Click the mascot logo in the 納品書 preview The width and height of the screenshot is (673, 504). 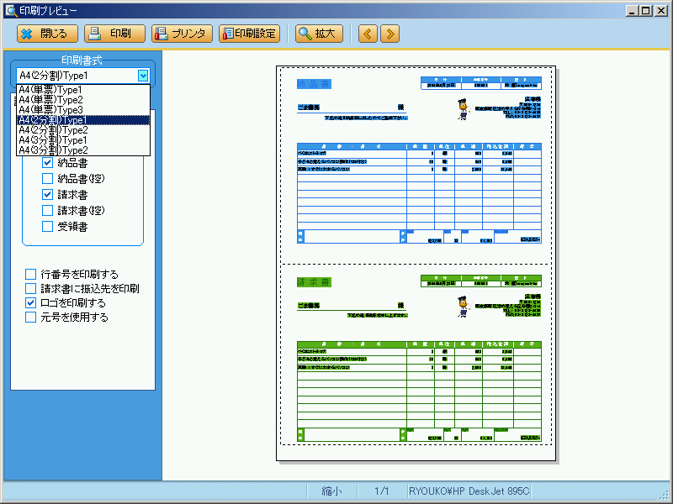(464, 109)
